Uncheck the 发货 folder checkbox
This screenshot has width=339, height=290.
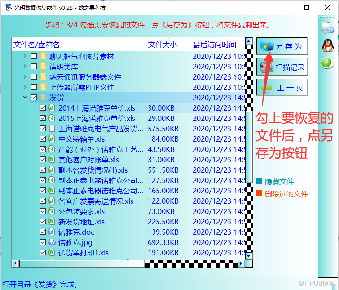click(34, 98)
